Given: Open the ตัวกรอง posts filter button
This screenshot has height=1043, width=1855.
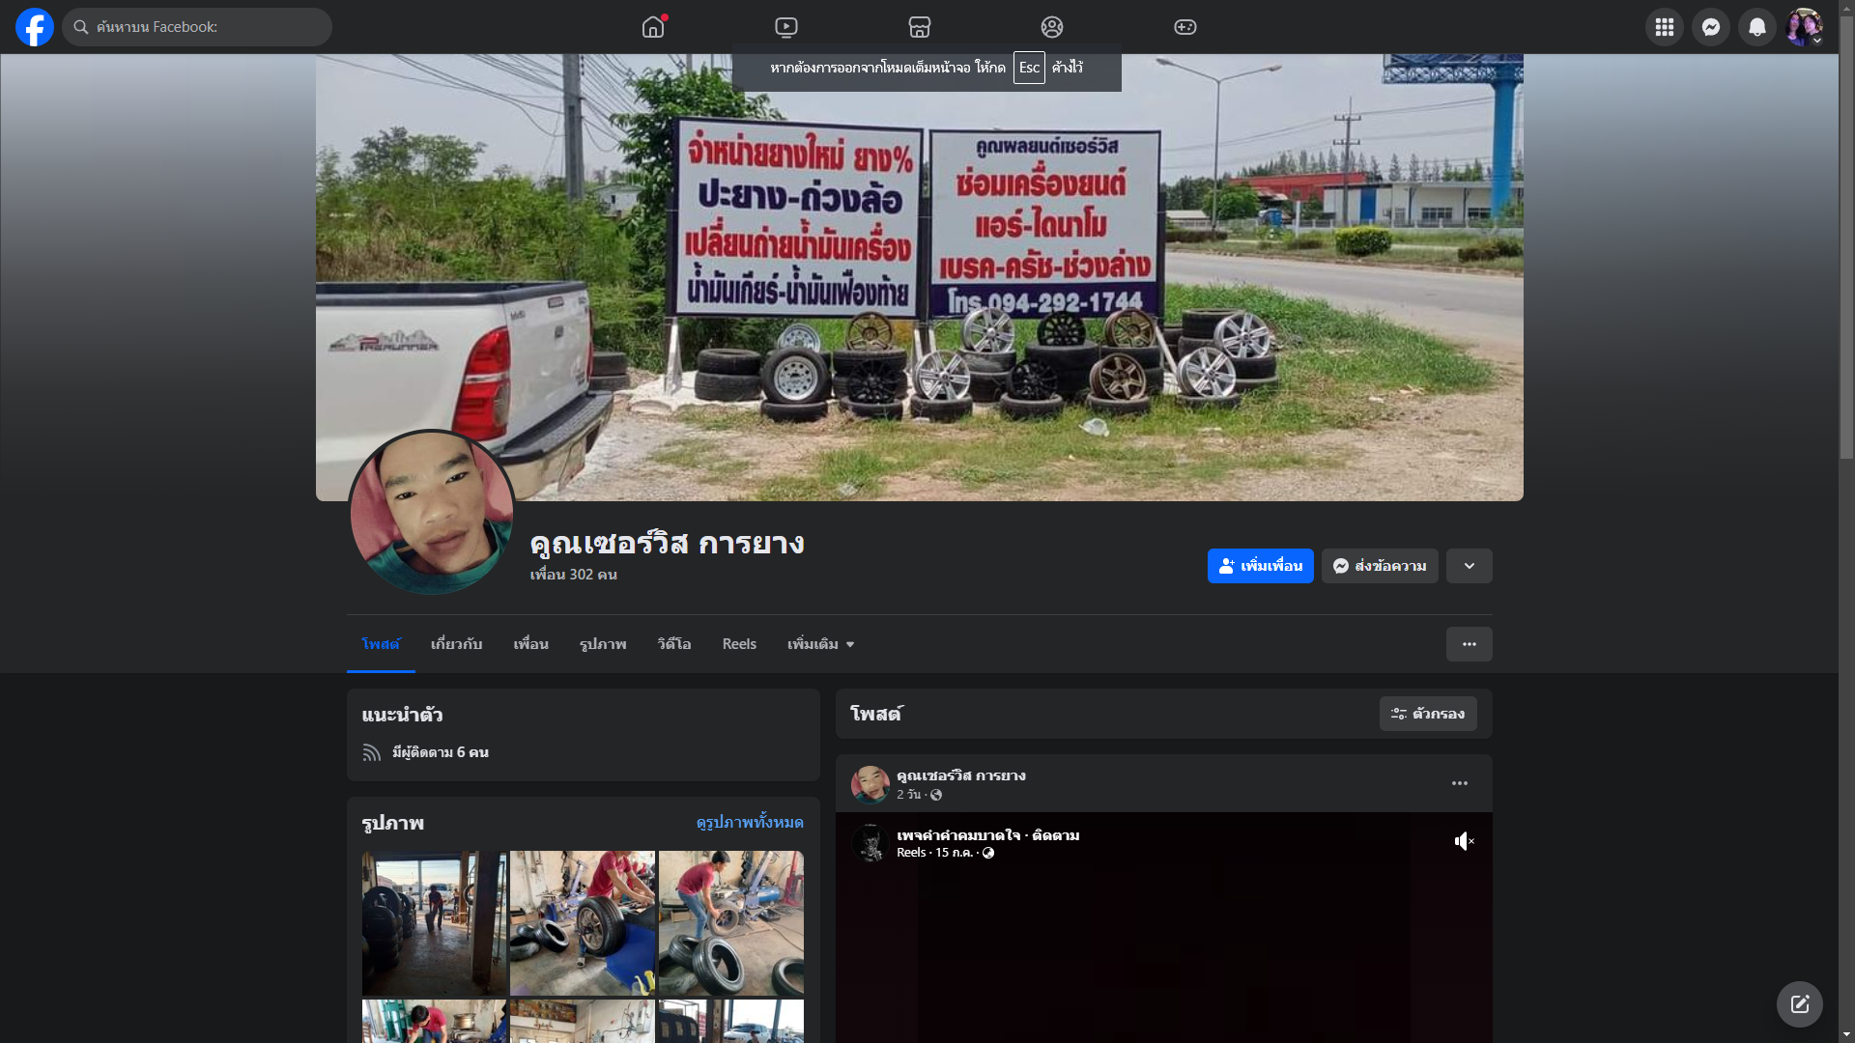Looking at the screenshot, I should pos(1428,714).
